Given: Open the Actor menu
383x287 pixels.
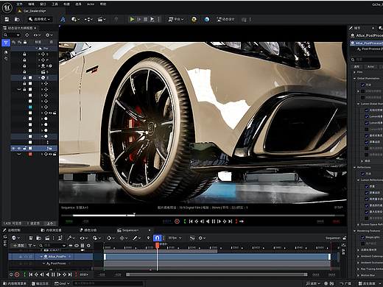Looking at the screenshot, I should coord(91,4).
